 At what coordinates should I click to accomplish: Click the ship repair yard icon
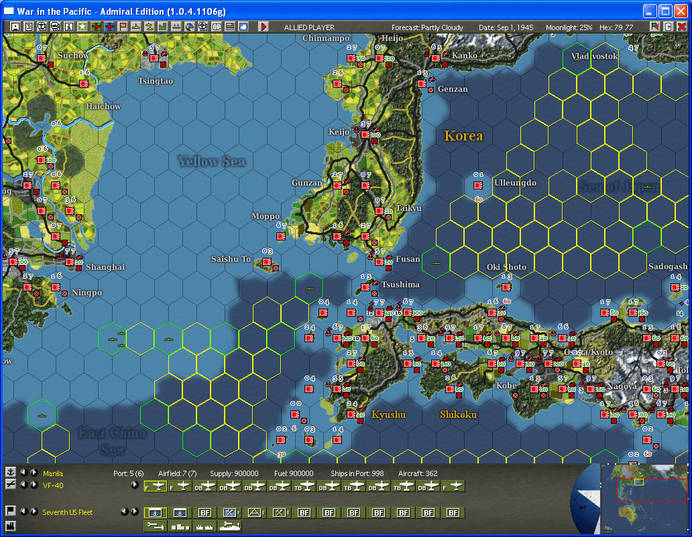pos(229,526)
